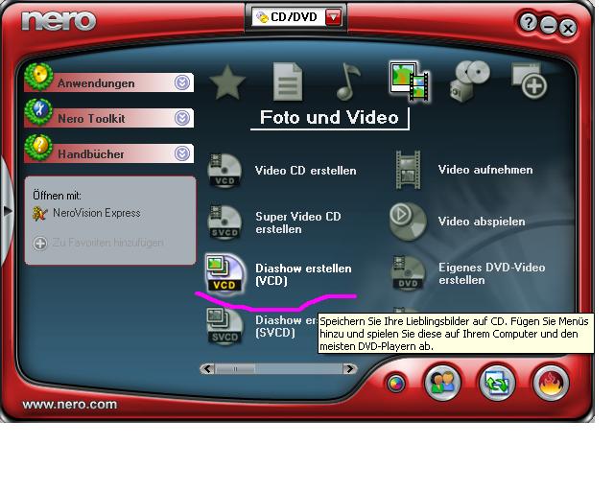This screenshot has width=614, height=491.
Task: Click the Anwendungen green wreath icon
Action: click(38, 77)
